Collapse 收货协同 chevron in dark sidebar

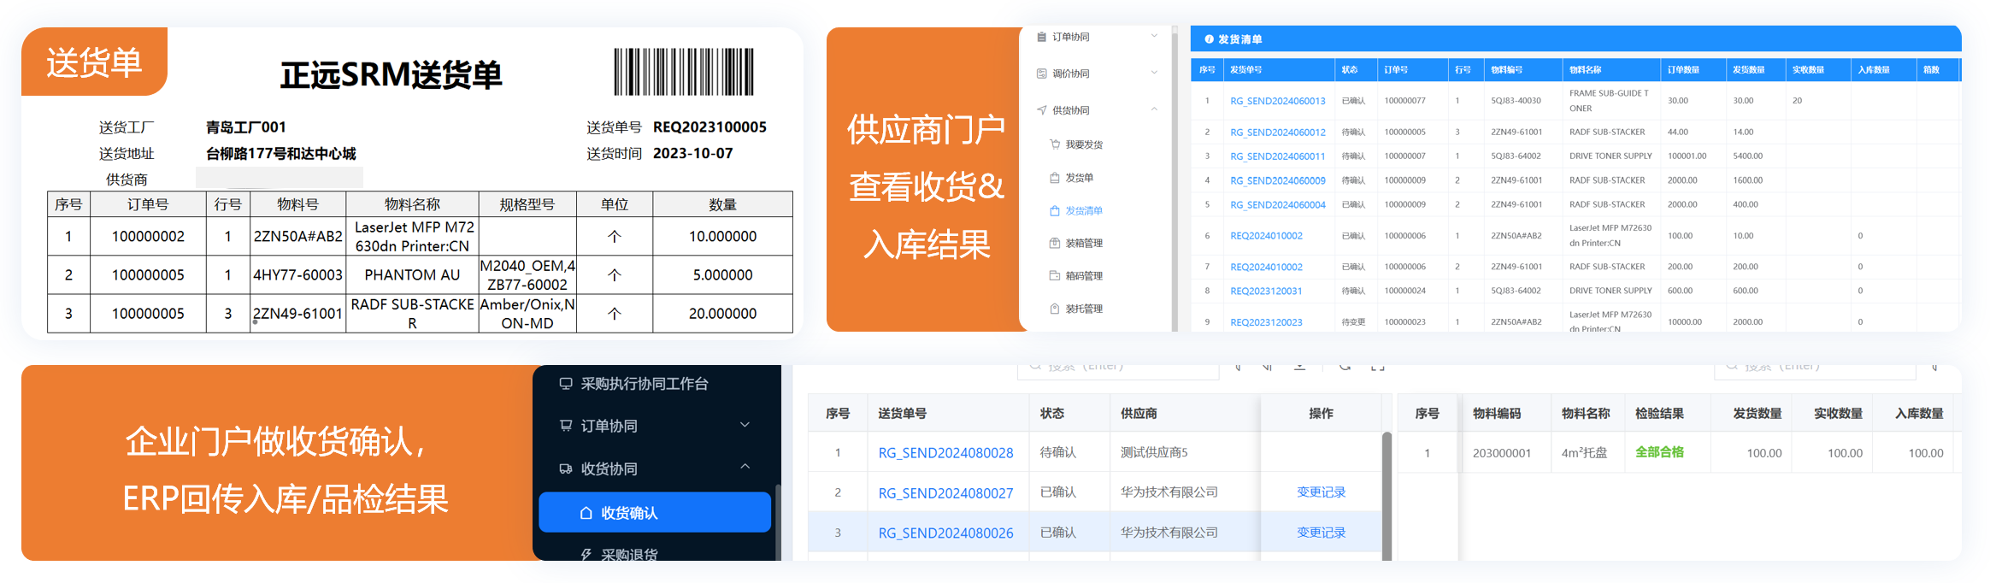pos(745,467)
